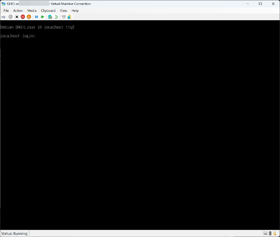Click the grayed-out Start power icon
This screenshot has height=237, width=280.
(x=10, y=17)
